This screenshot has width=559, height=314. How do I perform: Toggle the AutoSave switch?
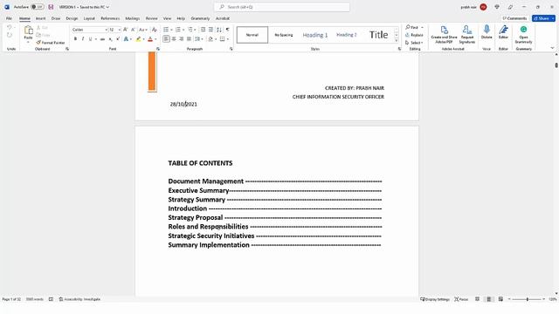pyautogui.click(x=37, y=7)
